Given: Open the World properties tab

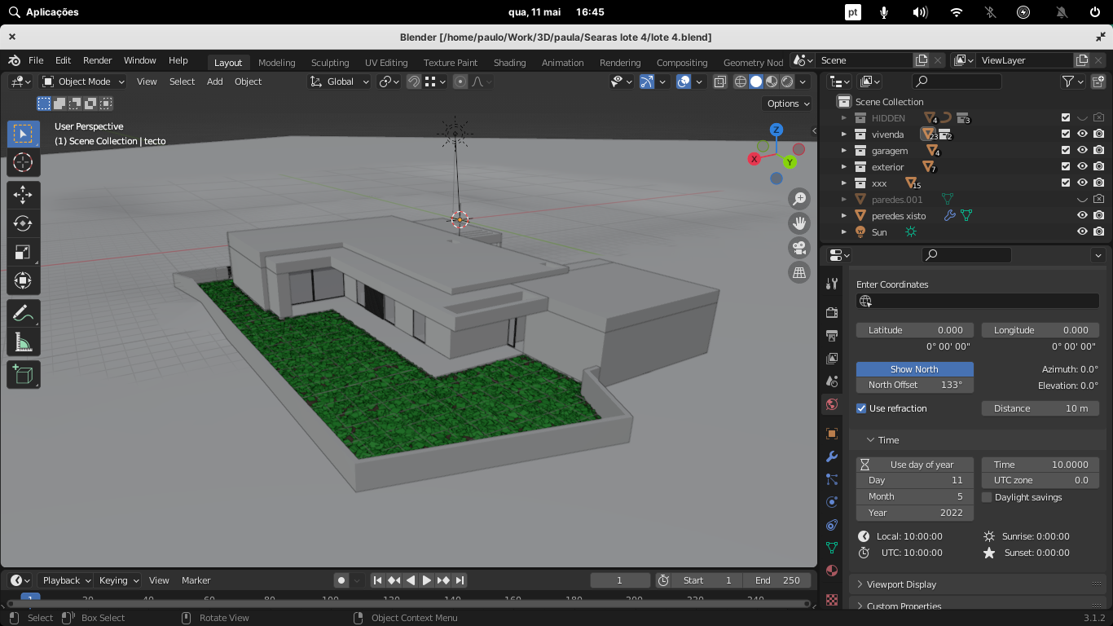Looking at the screenshot, I should (x=832, y=404).
